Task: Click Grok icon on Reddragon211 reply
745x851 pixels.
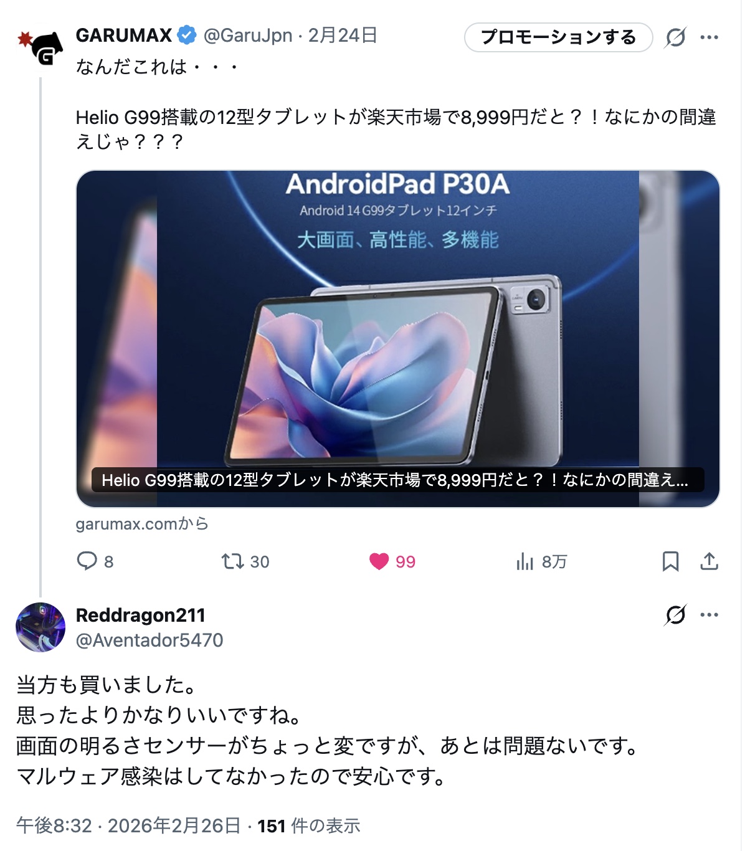Action: point(675,615)
